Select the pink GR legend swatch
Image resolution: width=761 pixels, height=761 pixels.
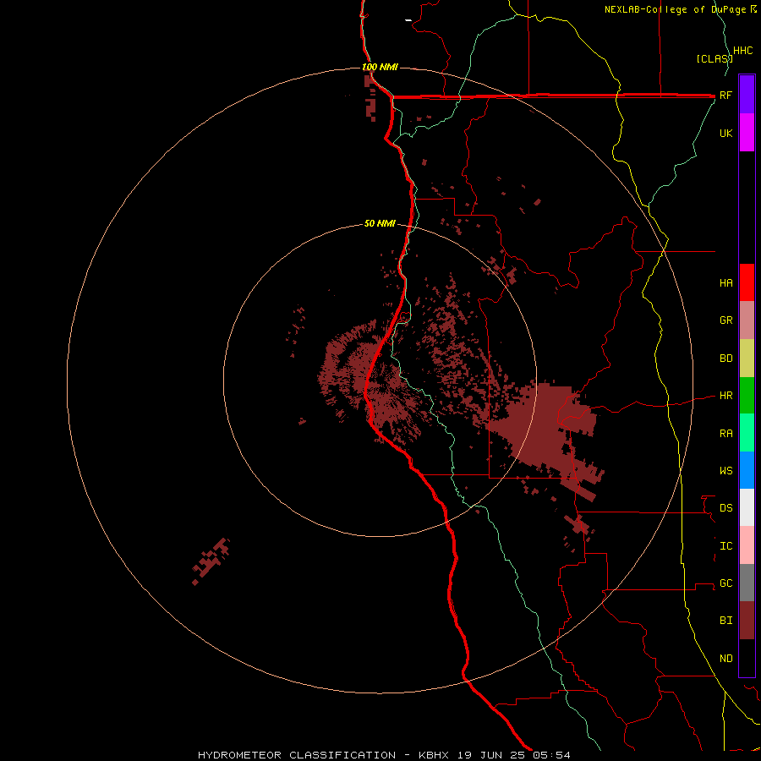pos(747,320)
